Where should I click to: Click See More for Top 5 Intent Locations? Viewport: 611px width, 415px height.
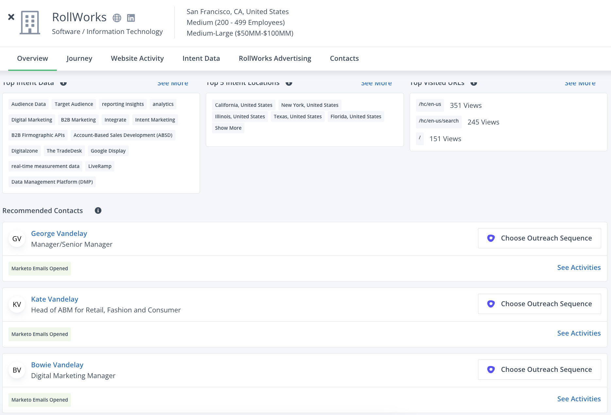[376, 83]
